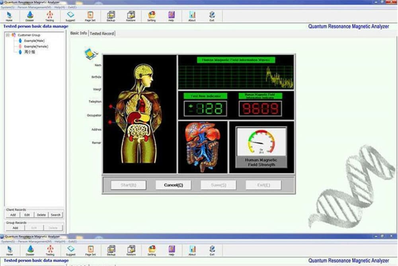This screenshot has height=266, width=398.
Task: Run Restore from the lower window toolbar
Action: (131, 250)
